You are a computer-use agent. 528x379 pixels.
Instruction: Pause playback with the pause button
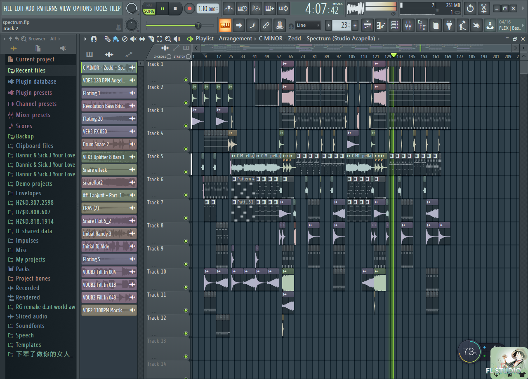[x=163, y=8]
